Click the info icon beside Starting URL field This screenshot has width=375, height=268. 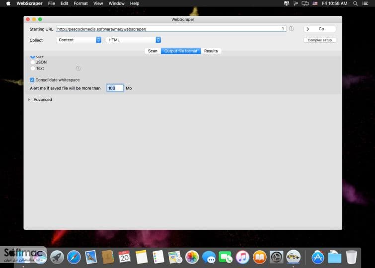(291, 29)
